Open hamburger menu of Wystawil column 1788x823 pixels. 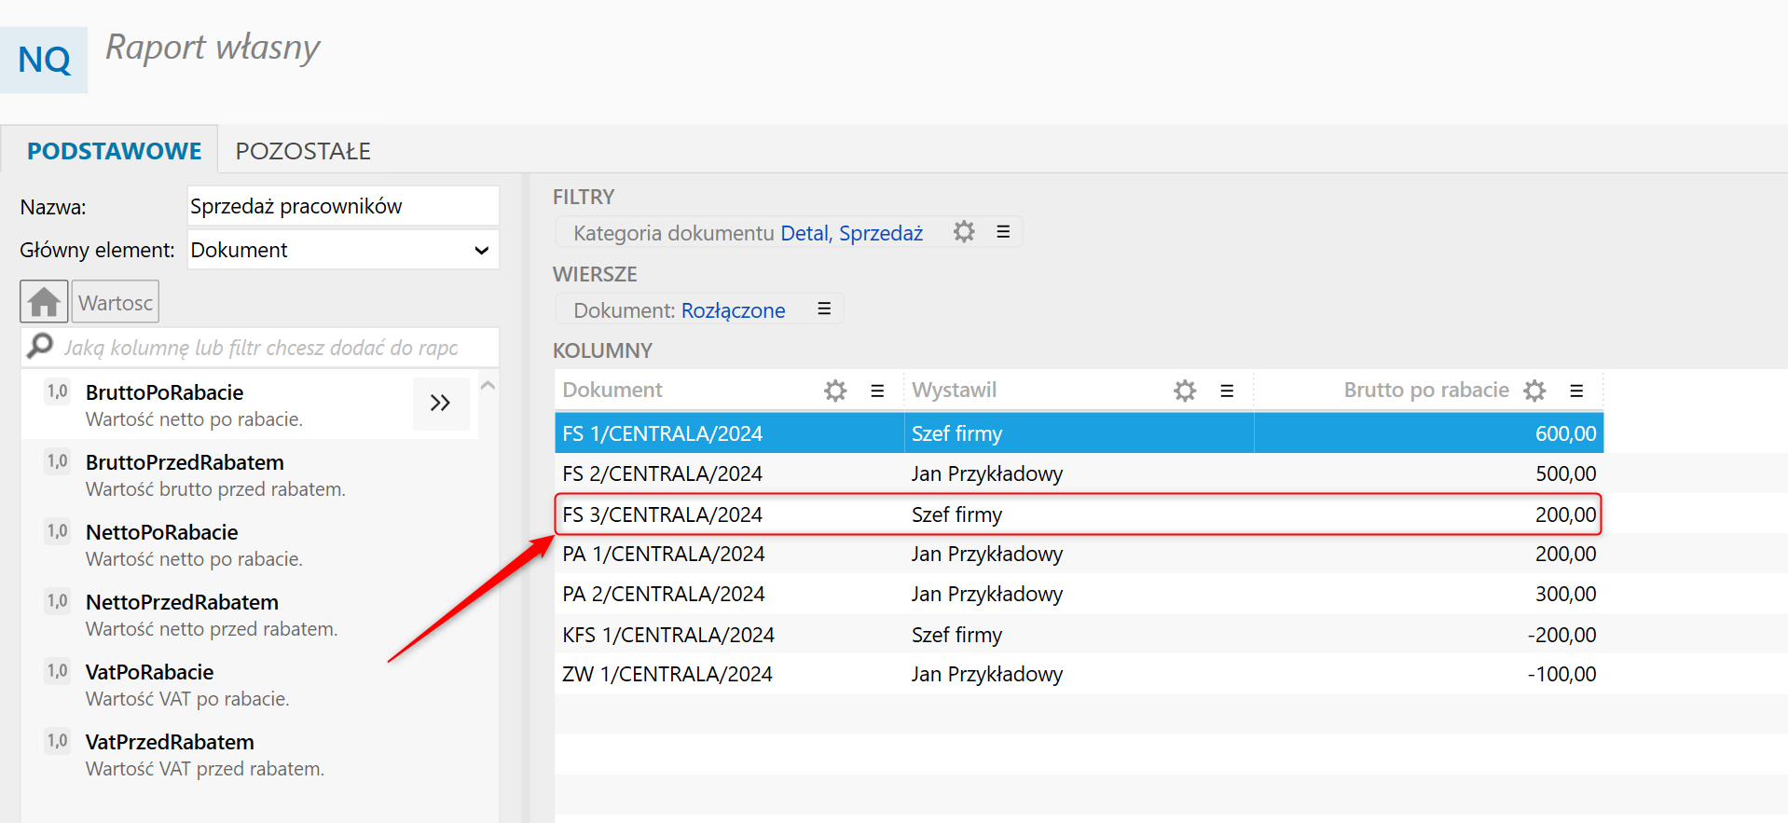point(1227,391)
